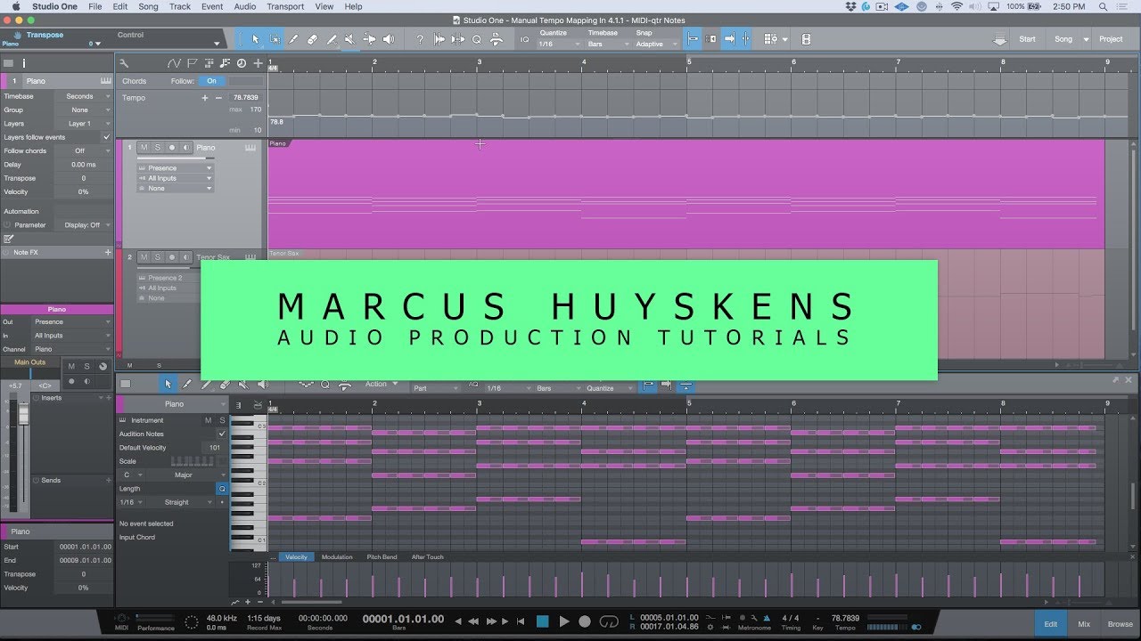Screen dimensions: 1141x641
Task: Open the Track menu
Action: click(x=180, y=6)
